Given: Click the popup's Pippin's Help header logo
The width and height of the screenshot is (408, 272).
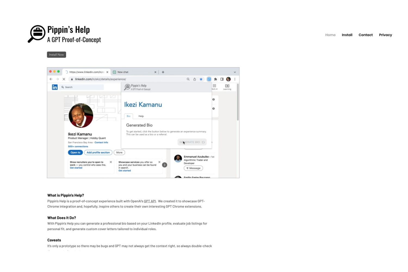Looking at the screenshot, I should tap(137, 87).
